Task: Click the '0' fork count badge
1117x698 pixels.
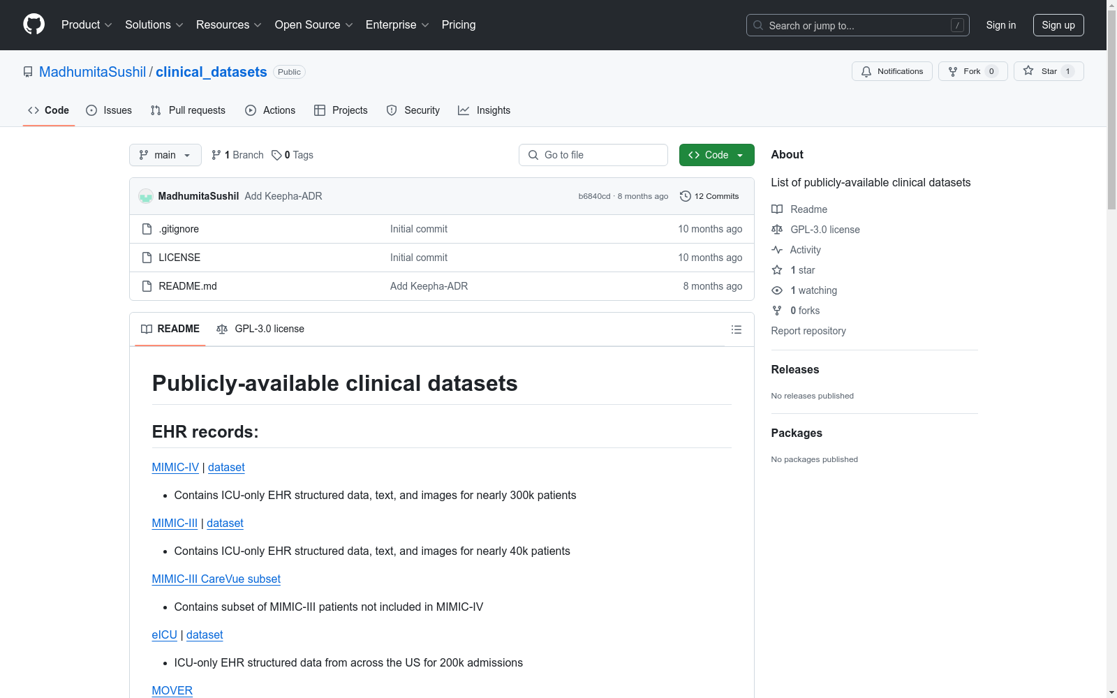Action: [x=991, y=71]
